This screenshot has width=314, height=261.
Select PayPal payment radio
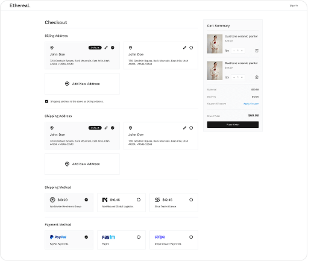86,237
